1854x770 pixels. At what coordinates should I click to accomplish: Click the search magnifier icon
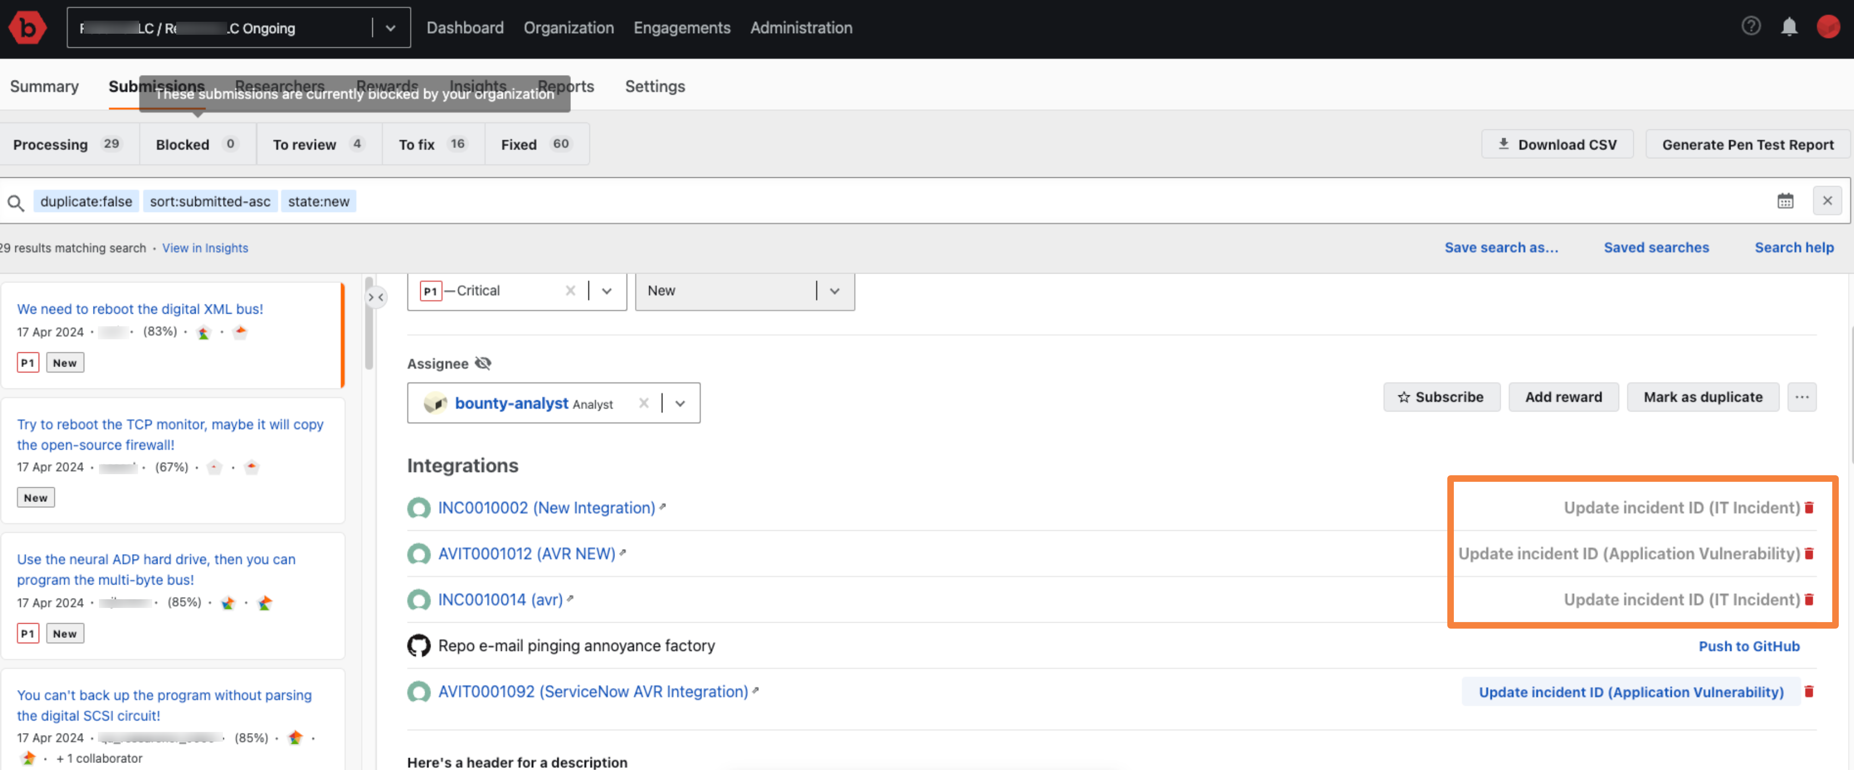point(16,202)
